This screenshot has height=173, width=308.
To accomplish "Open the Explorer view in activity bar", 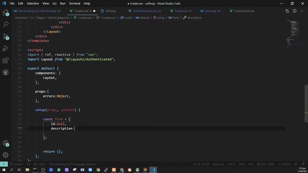I will click(x=5, y=13).
